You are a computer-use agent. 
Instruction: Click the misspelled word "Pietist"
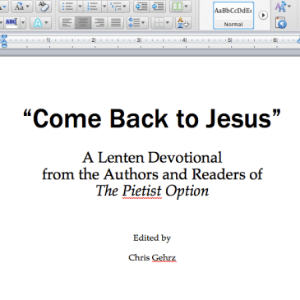[141, 191]
